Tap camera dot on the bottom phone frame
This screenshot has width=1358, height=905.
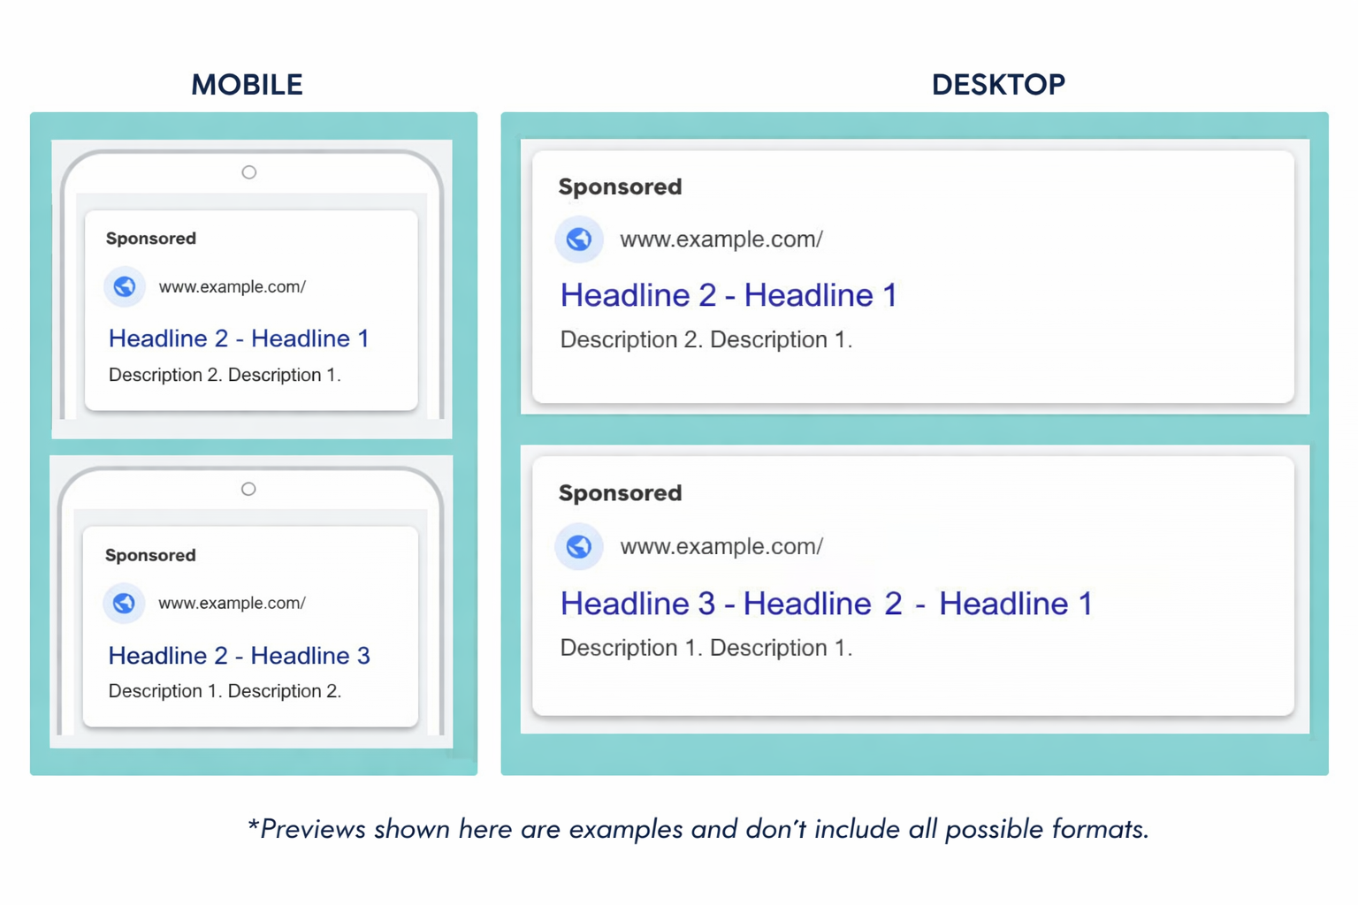click(248, 489)
